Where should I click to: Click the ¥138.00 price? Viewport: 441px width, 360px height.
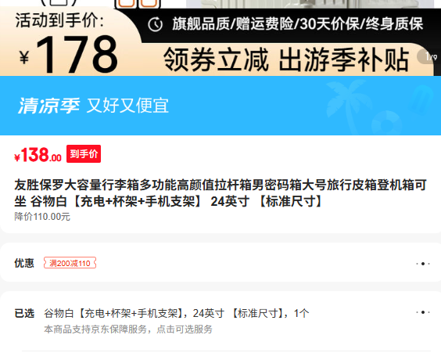click(x=38, y=155)
